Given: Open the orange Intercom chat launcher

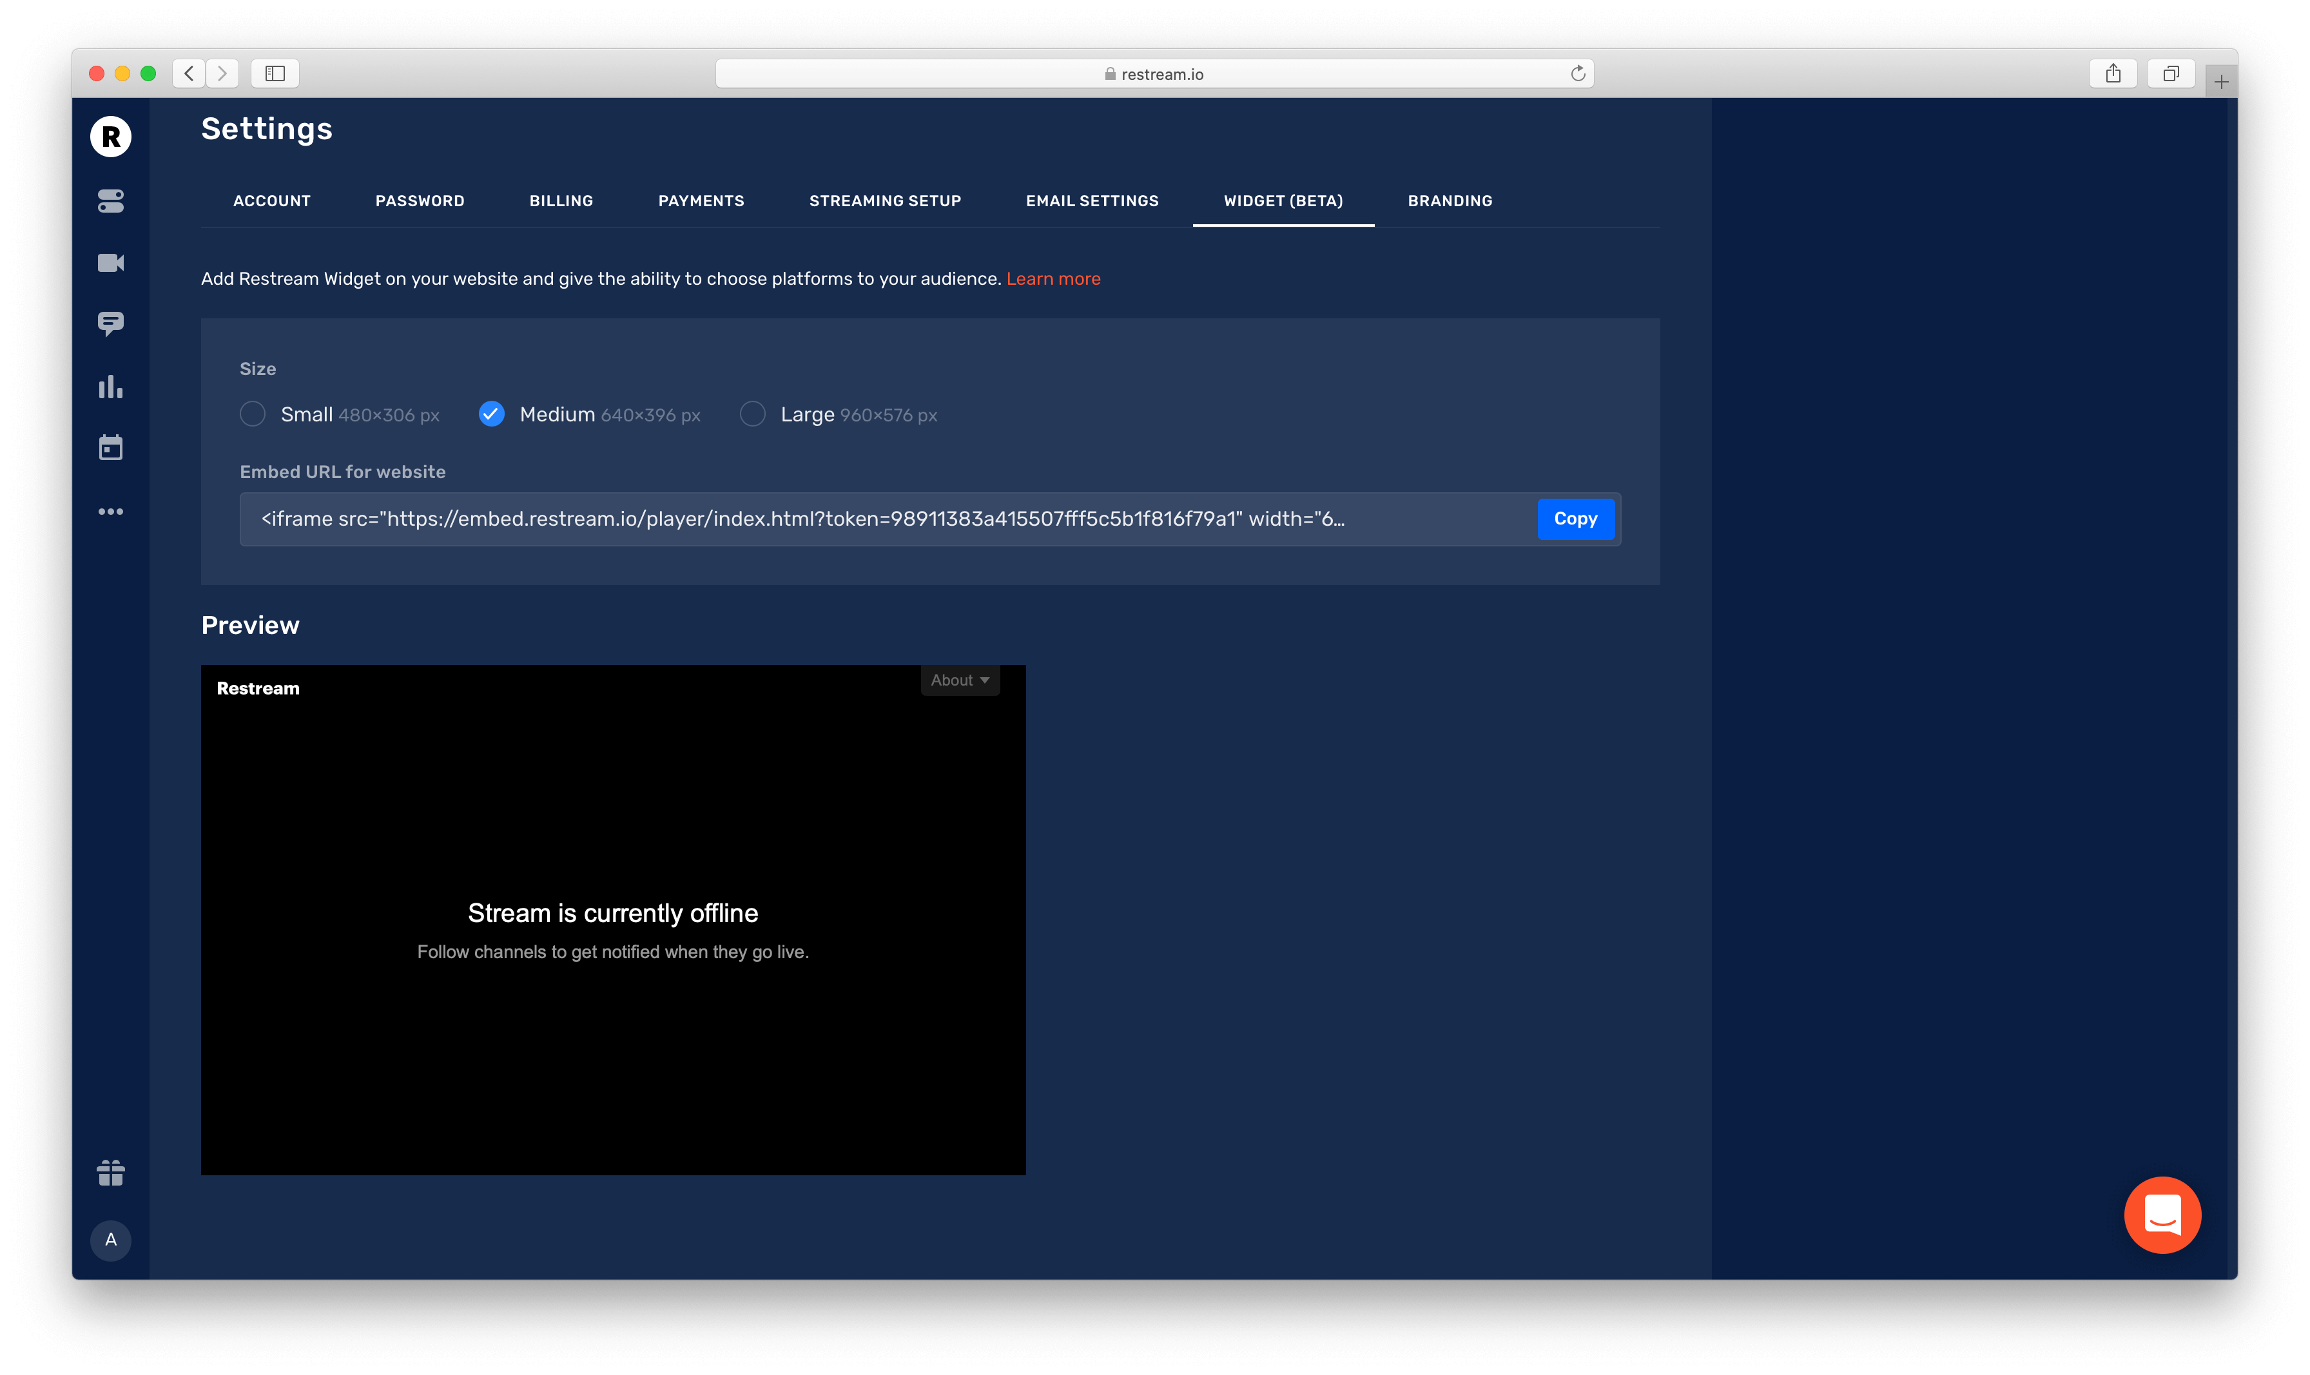Looking at the screenshot, I should click(2162, 1215).
